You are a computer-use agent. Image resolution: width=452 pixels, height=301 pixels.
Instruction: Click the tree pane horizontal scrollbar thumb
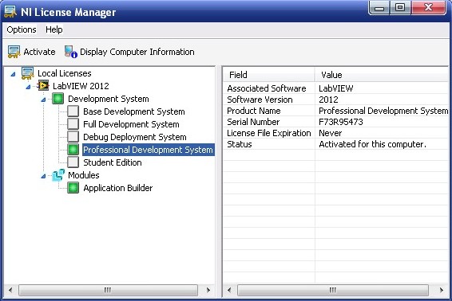(x=108, y=290)
